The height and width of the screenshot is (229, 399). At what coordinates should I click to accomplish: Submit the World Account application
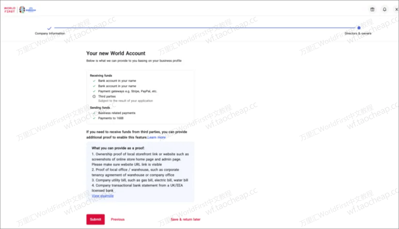click(95, 219)
